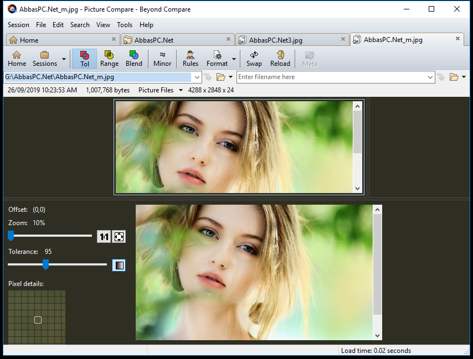Viewport: 473px width, 359px height.
Task: Click the bottom pane scroll down arrow
Action: point(377,336)
